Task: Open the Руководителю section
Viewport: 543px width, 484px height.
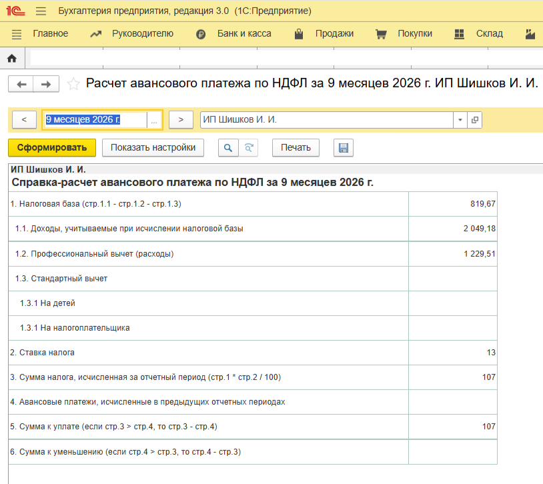Action: tap(143, 33)
